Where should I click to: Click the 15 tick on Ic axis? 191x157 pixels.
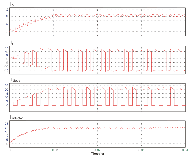[6, 48]
